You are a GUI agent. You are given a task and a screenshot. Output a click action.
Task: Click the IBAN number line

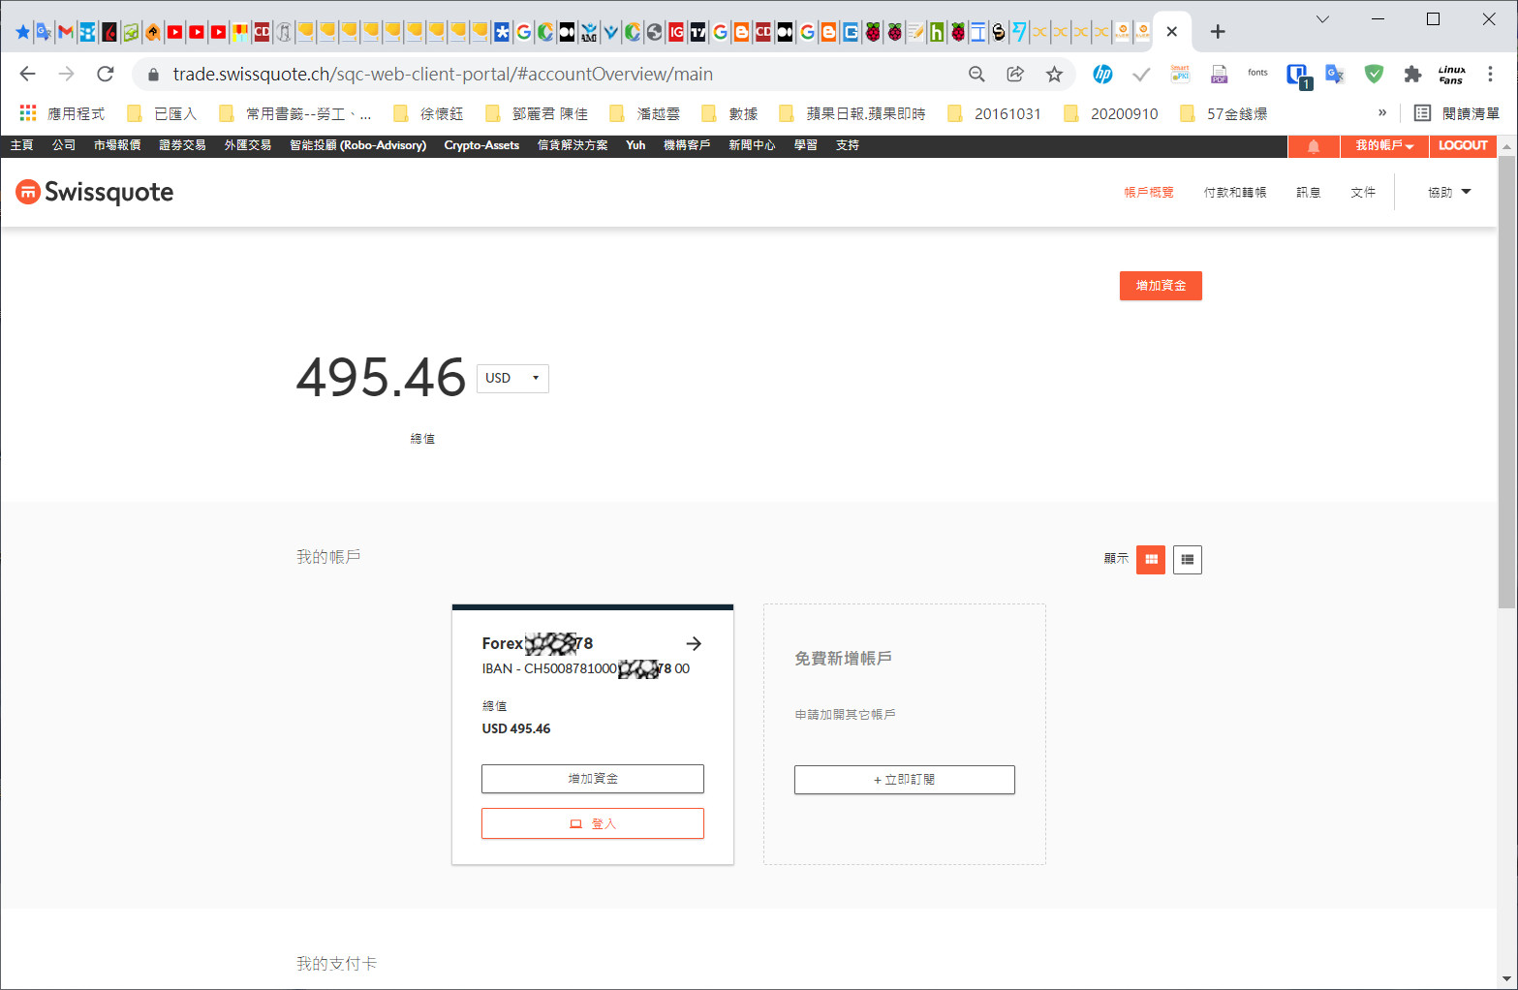(586, 668)
